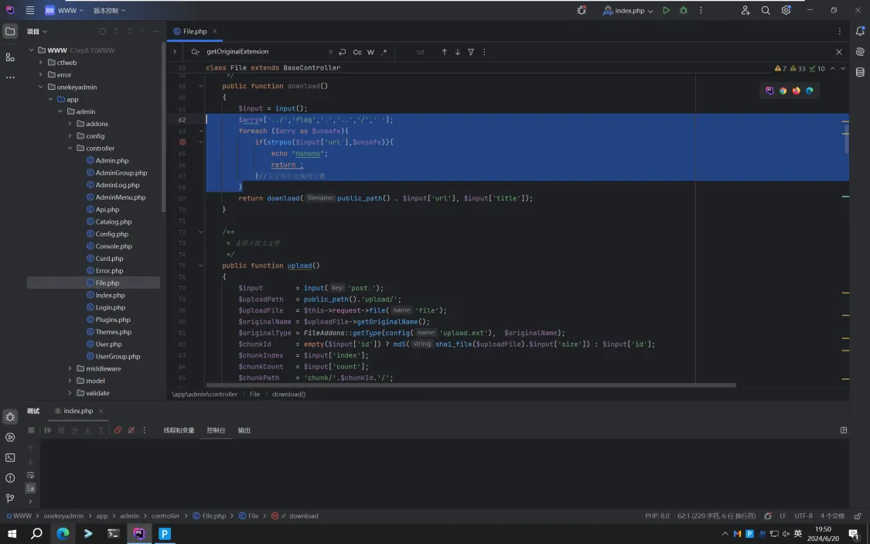Change line separator via LF

point(783,515)
